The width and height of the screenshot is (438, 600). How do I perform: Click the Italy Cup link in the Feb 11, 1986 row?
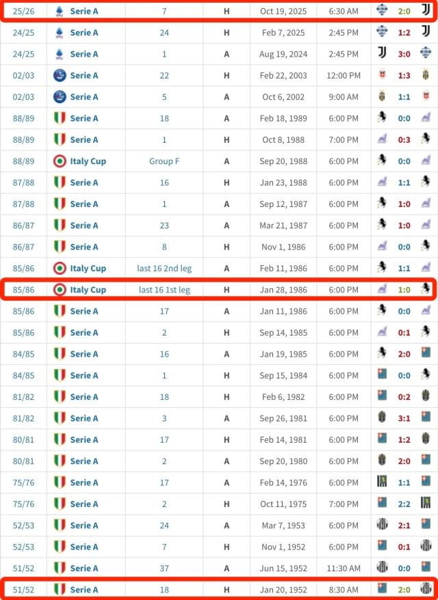88,269
